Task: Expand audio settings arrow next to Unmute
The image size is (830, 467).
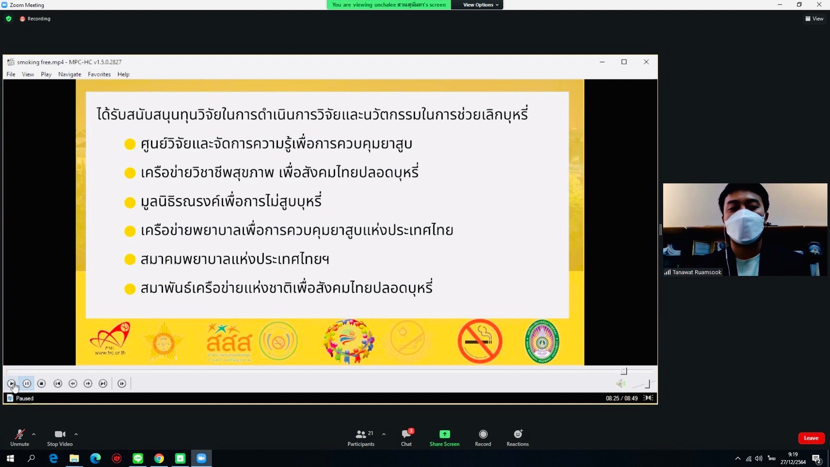Action: 34,434
